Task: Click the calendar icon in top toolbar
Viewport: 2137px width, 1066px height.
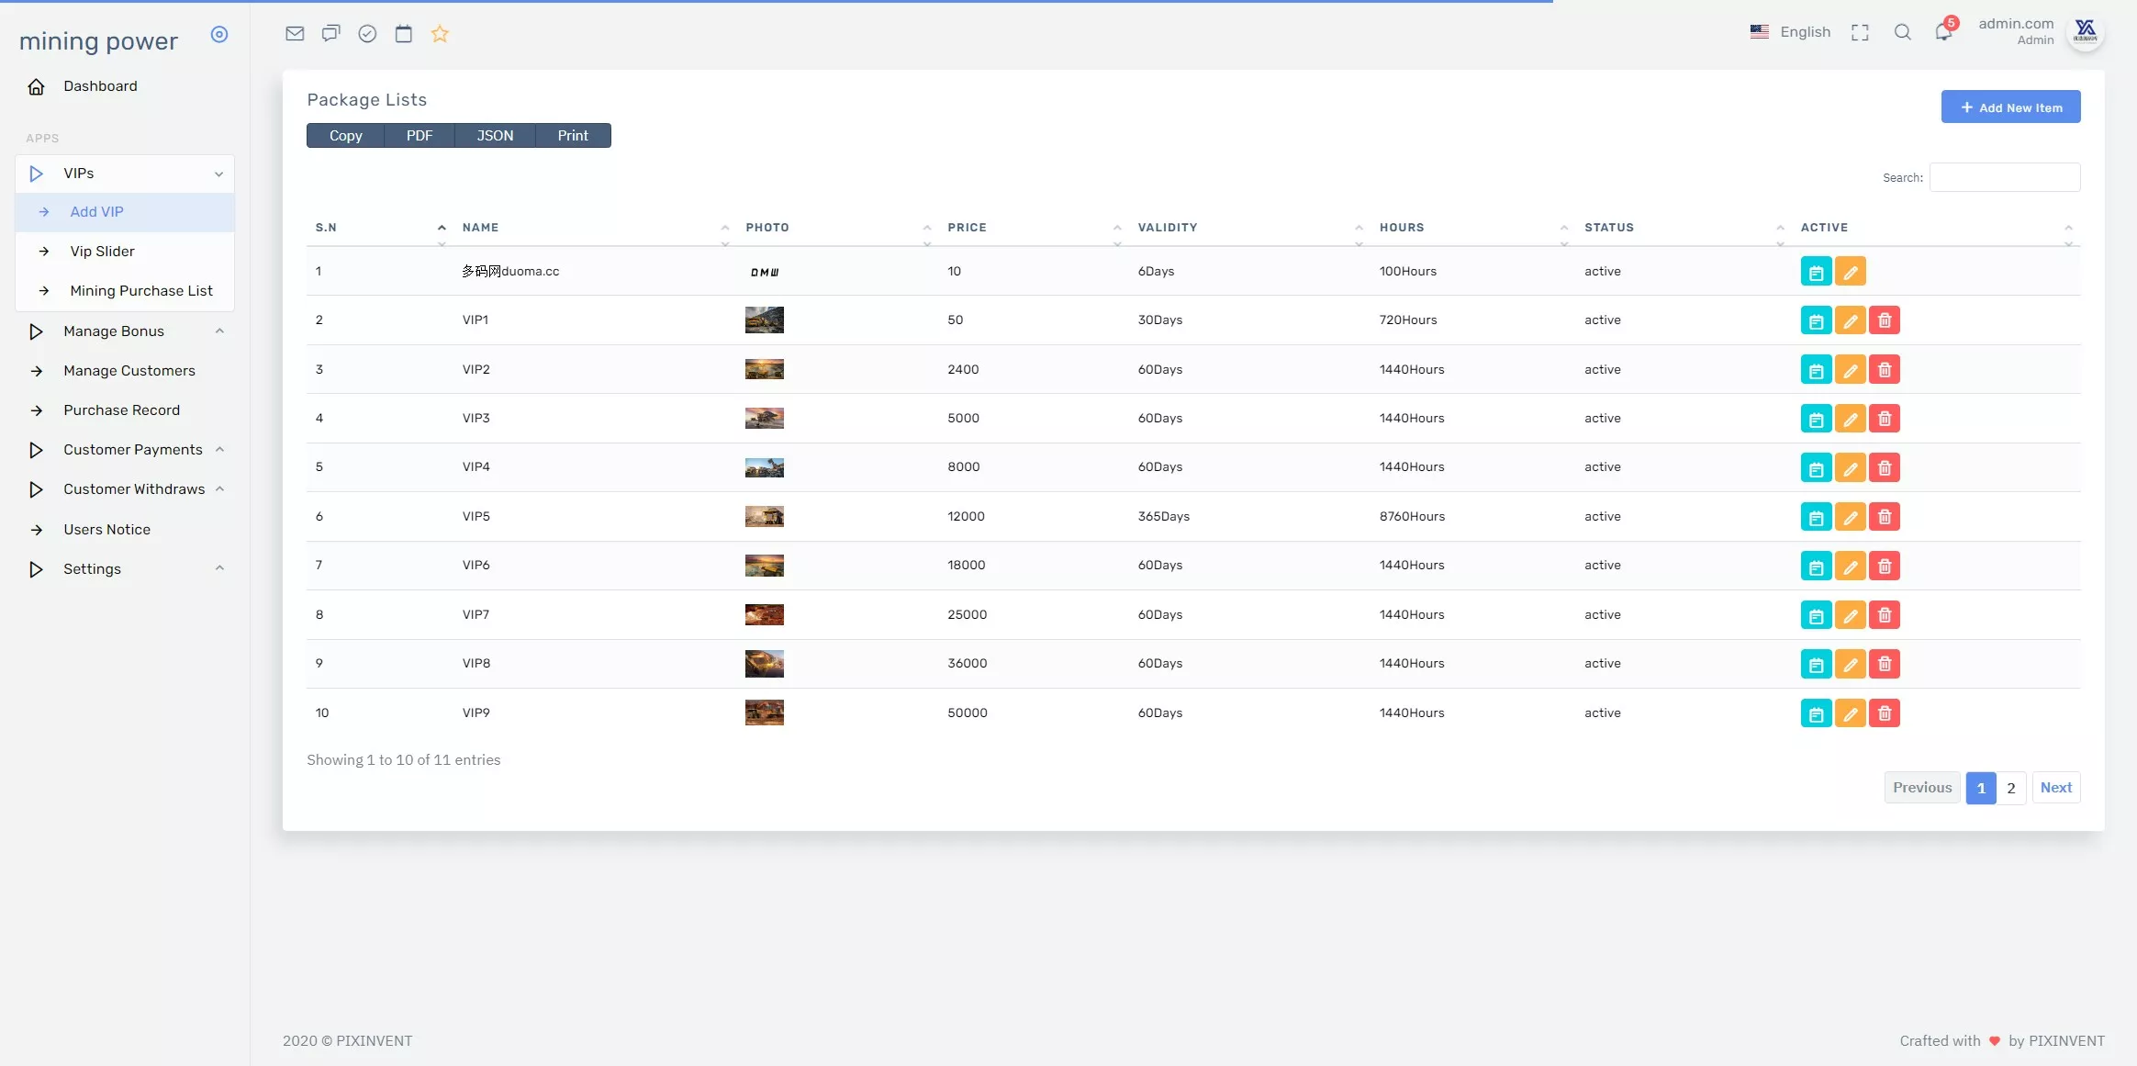Action: click(x=403, y=34)
